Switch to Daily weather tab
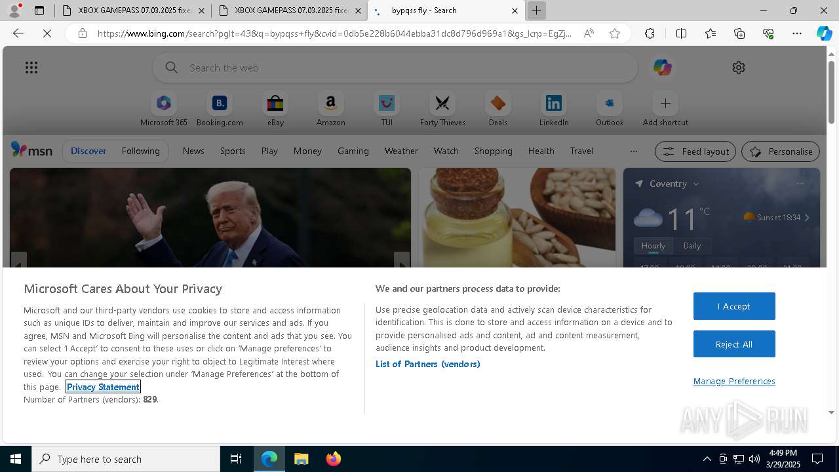This screenshot has height=472, width=839. click(x=692, y=246)
